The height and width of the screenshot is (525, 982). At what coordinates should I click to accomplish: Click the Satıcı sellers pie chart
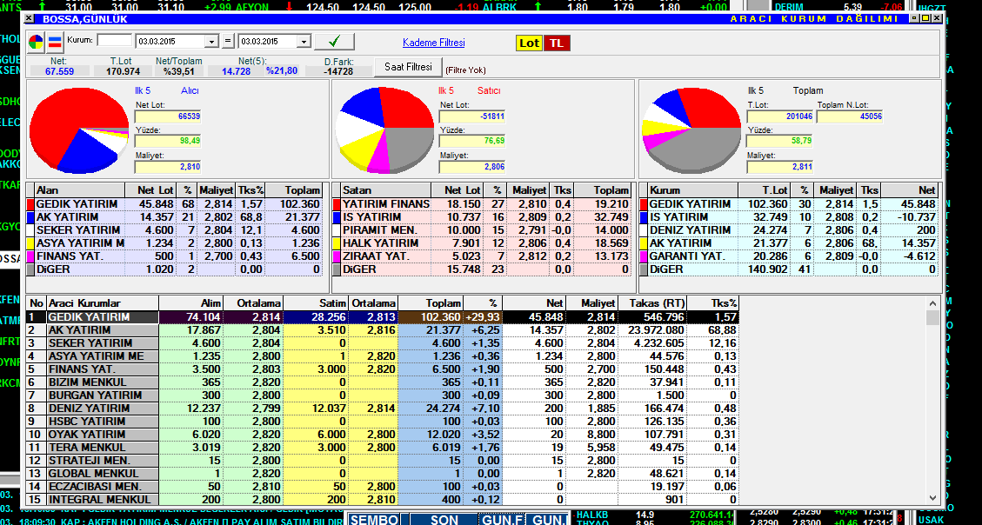click(x=379, y=130)
